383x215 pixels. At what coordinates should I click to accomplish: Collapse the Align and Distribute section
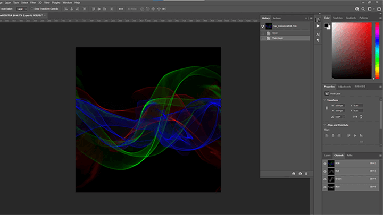(325, 125)
